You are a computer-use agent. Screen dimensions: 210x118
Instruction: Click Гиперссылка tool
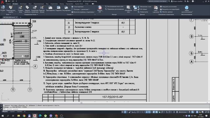143,12
